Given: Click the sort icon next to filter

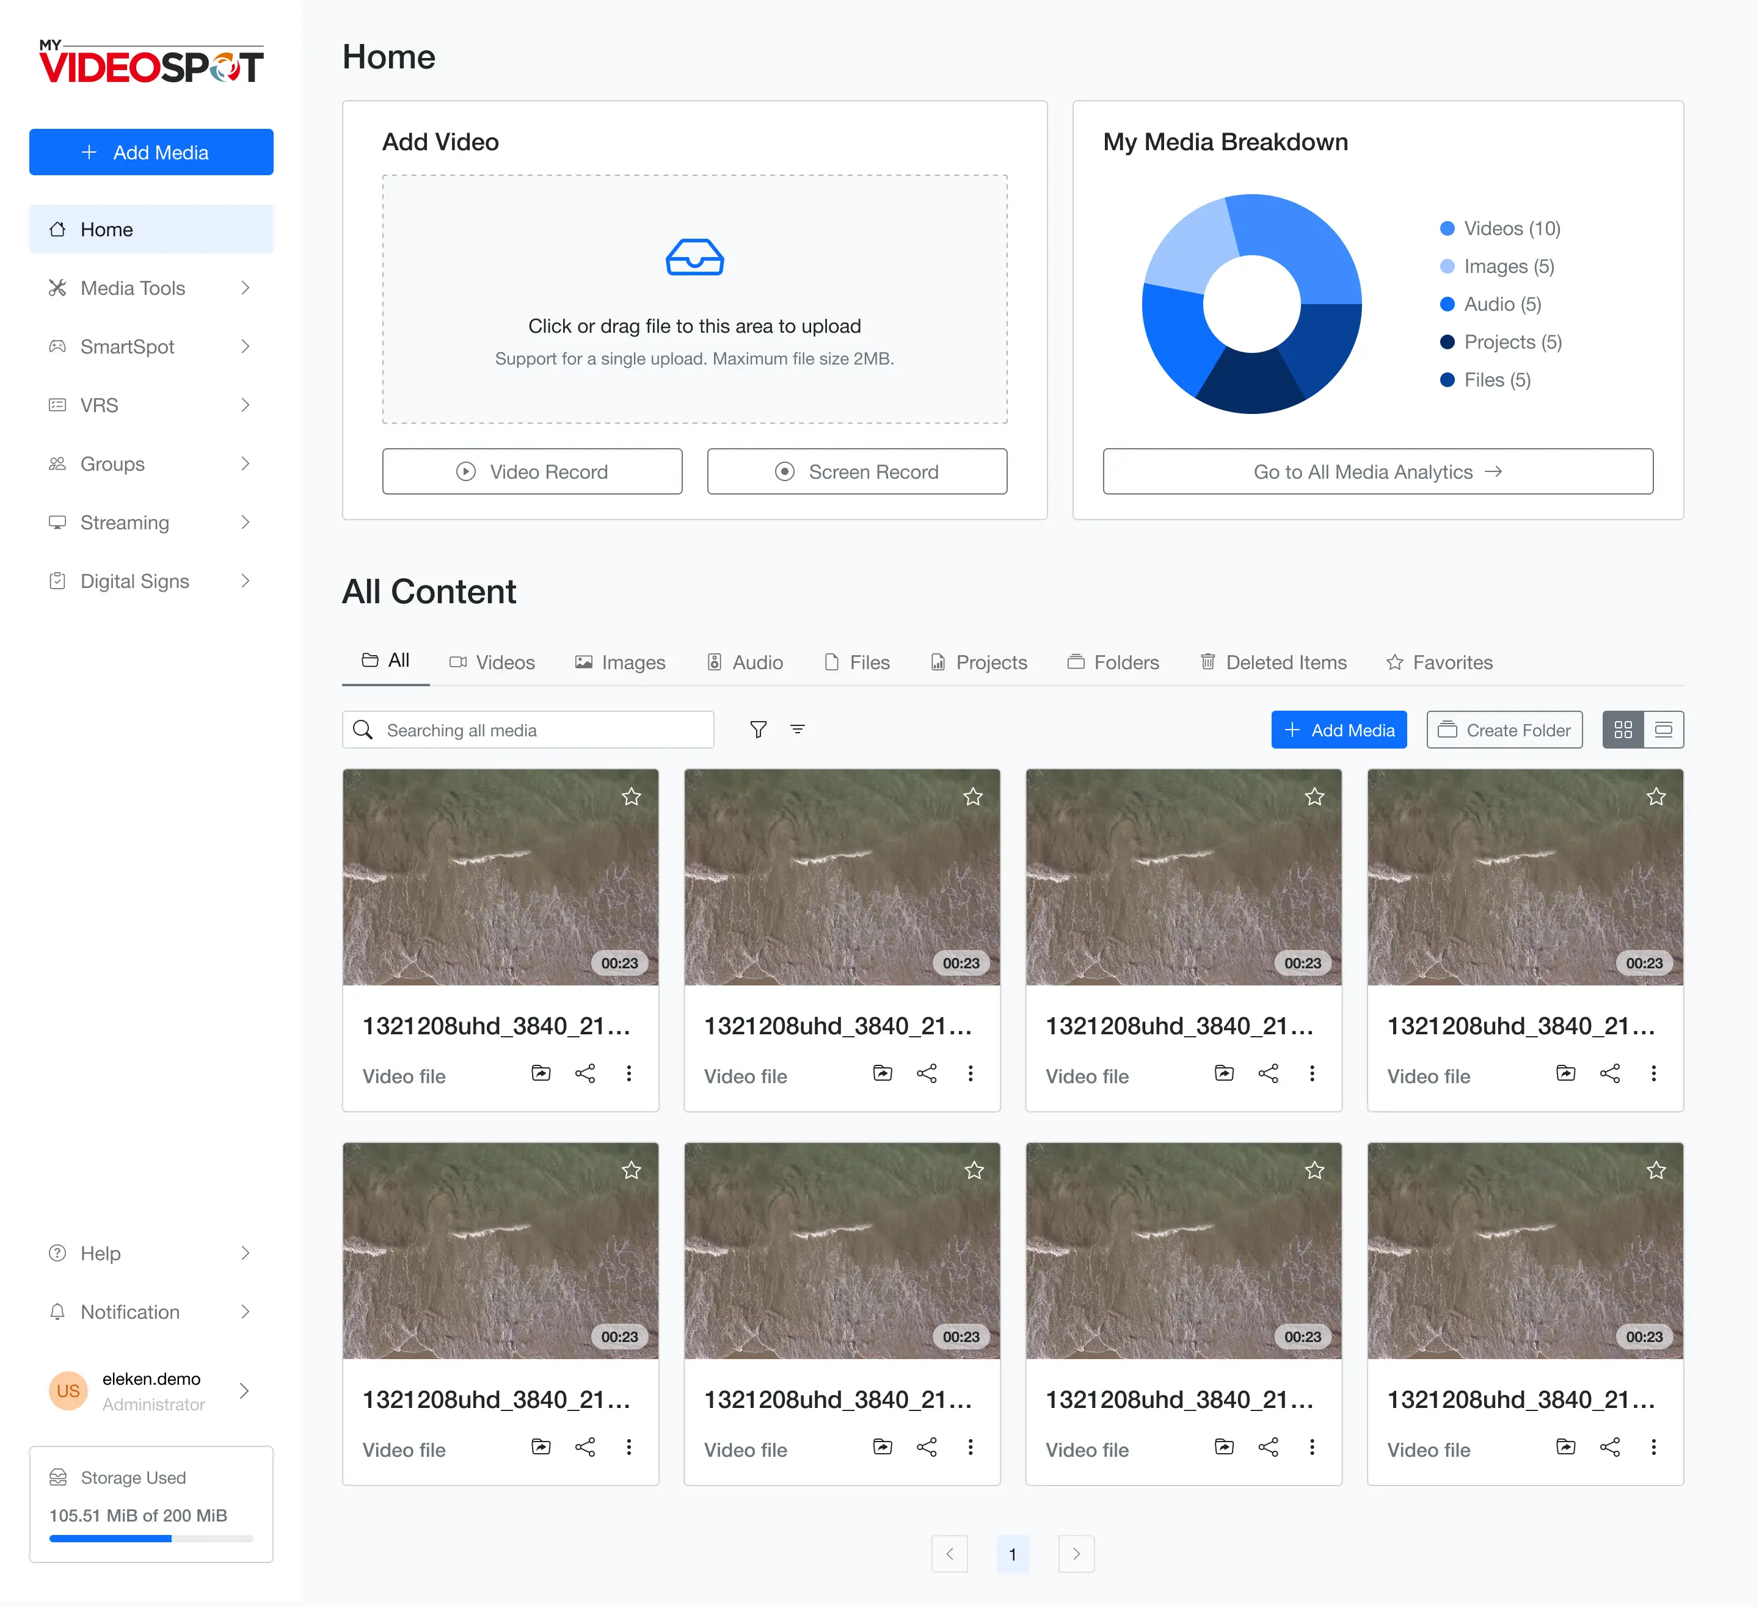Looking at the screenshot, I should tap(798, 730).
